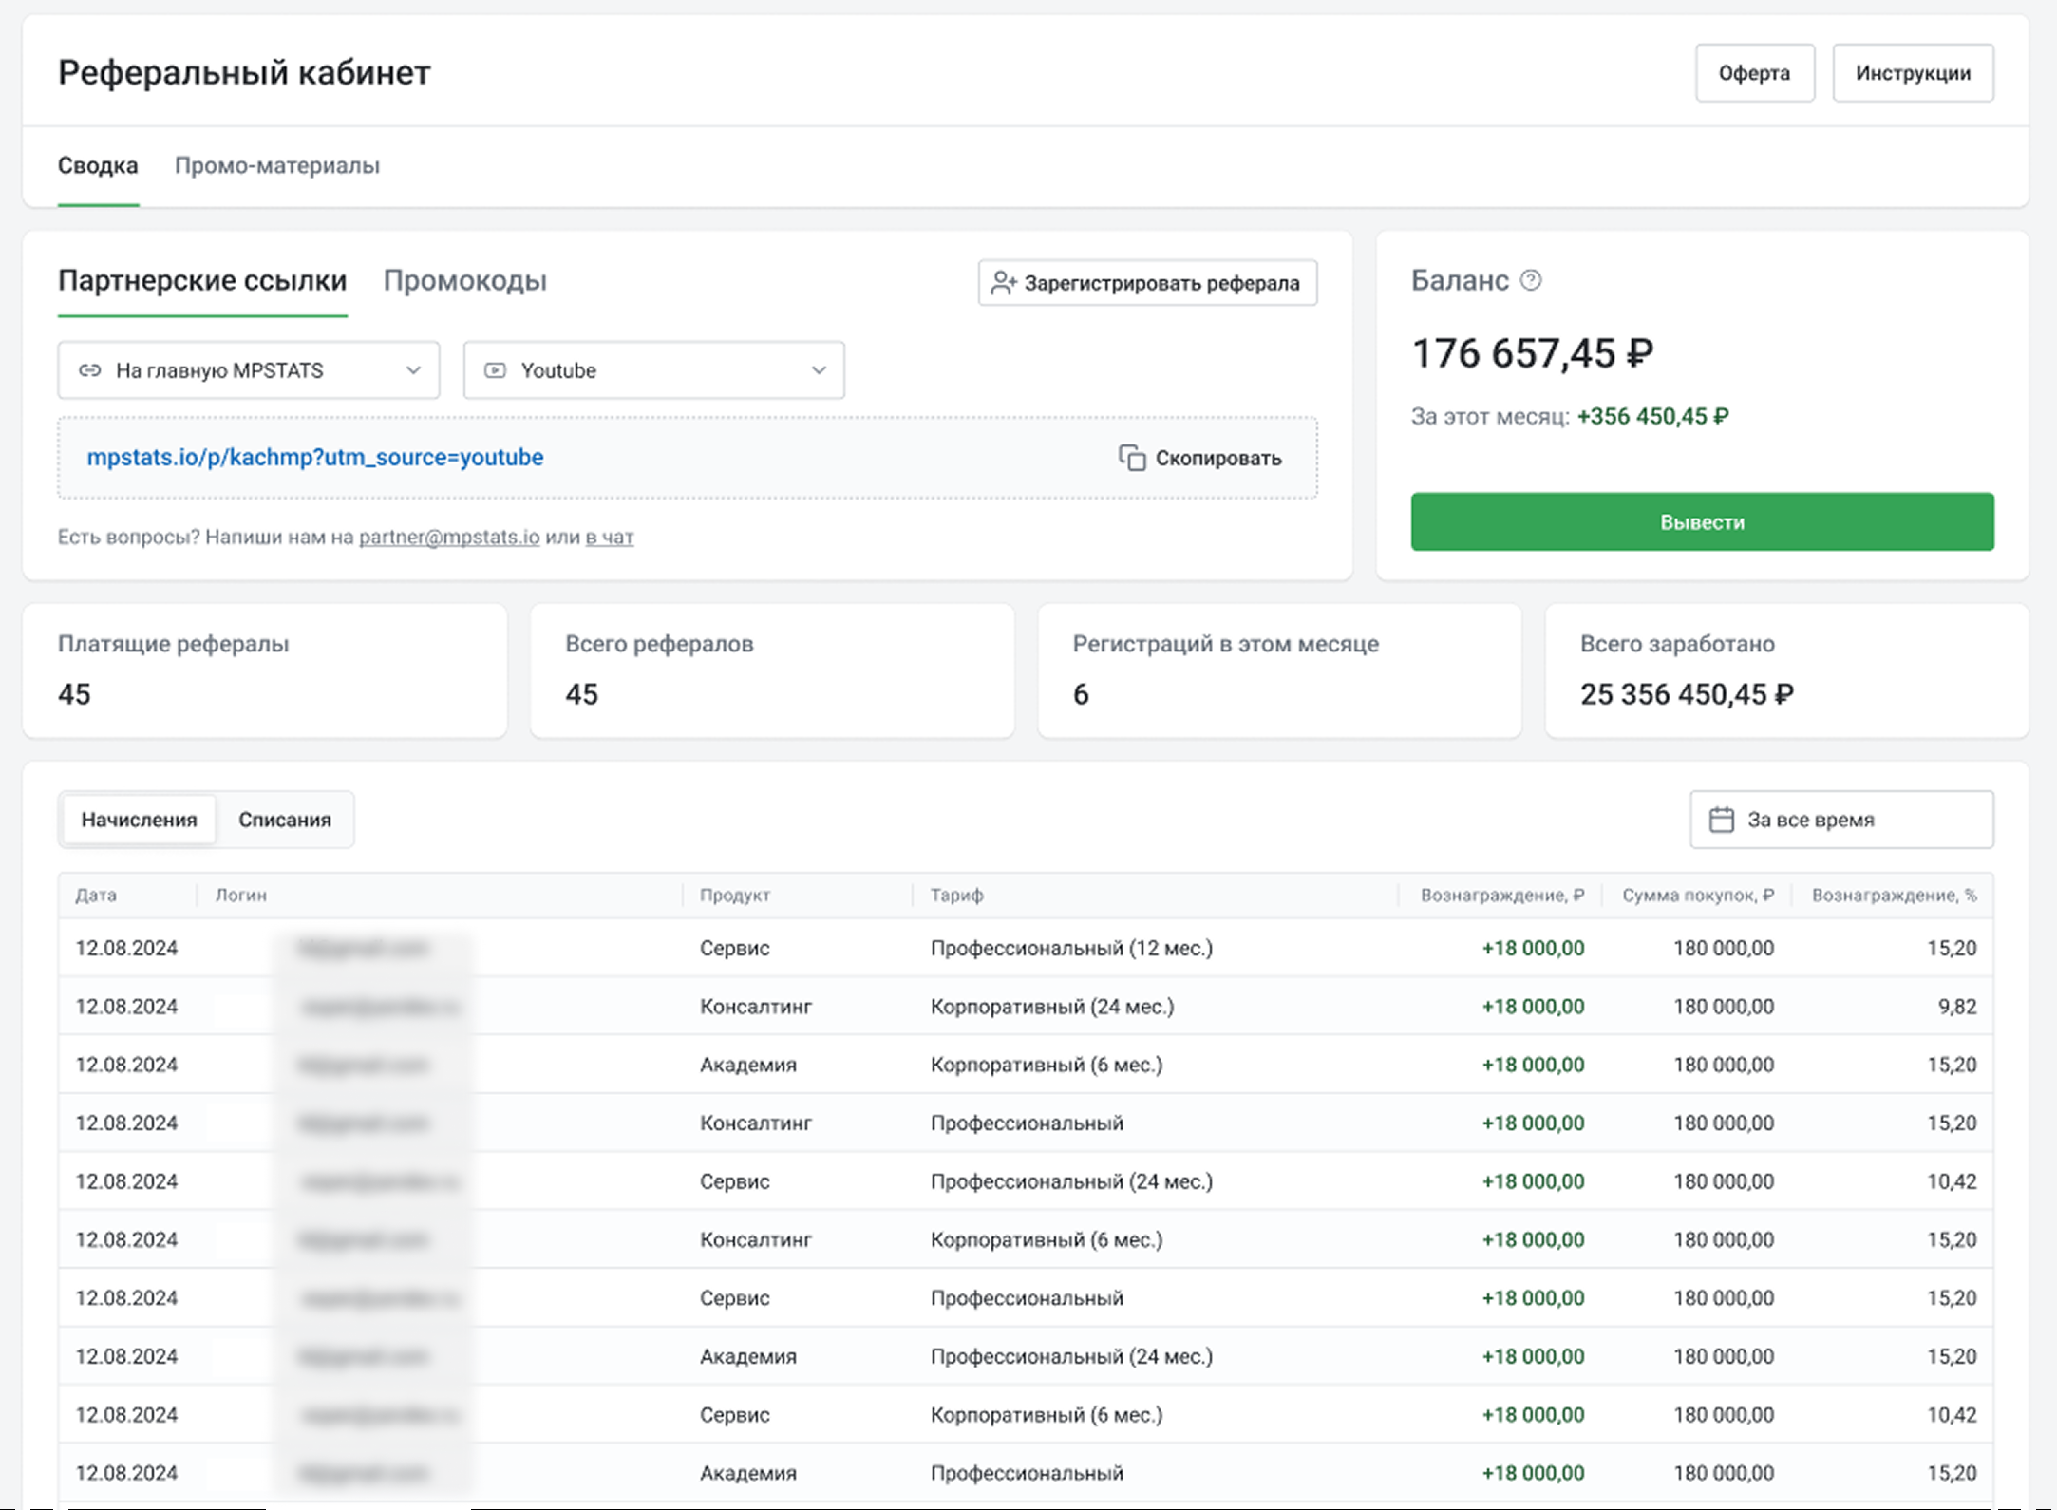Open the в чат link

point(609,537)
